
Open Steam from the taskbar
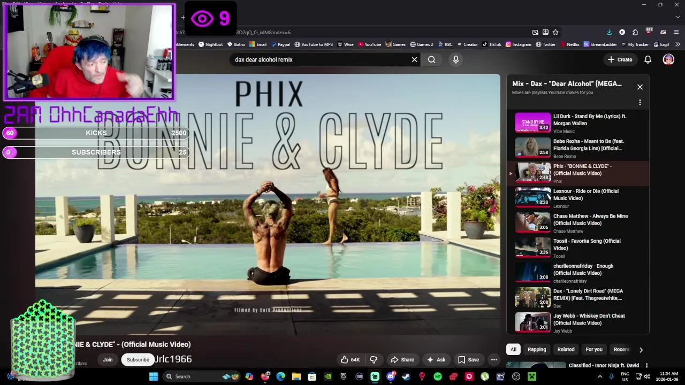[406, 376]
